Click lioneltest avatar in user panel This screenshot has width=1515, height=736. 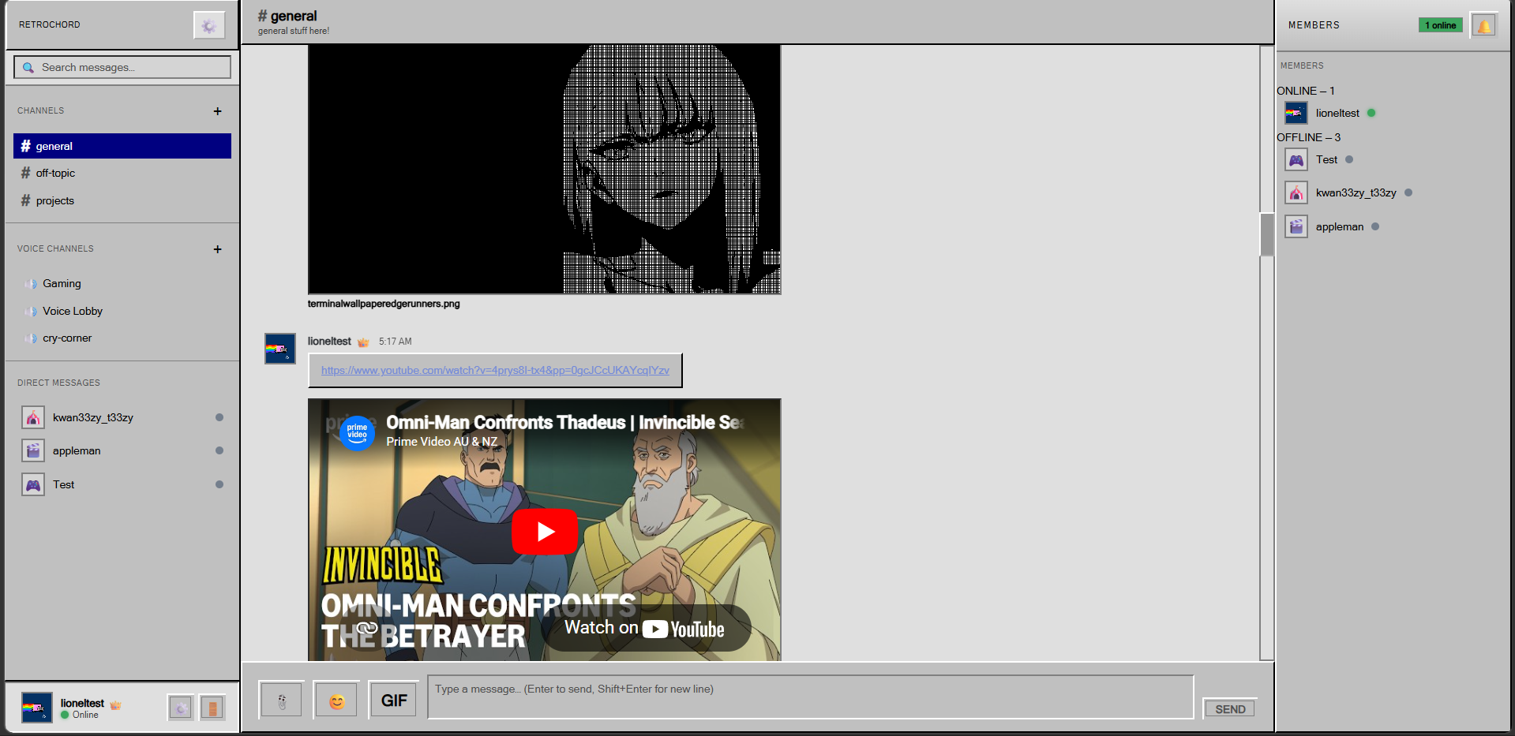point(36,708)
